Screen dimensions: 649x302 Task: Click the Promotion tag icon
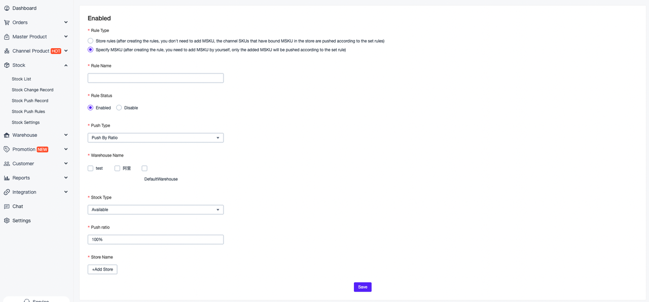click(x=7, y=149)
